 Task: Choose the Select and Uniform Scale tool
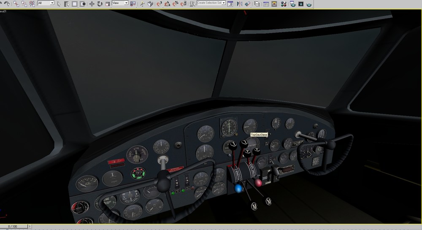108,4
